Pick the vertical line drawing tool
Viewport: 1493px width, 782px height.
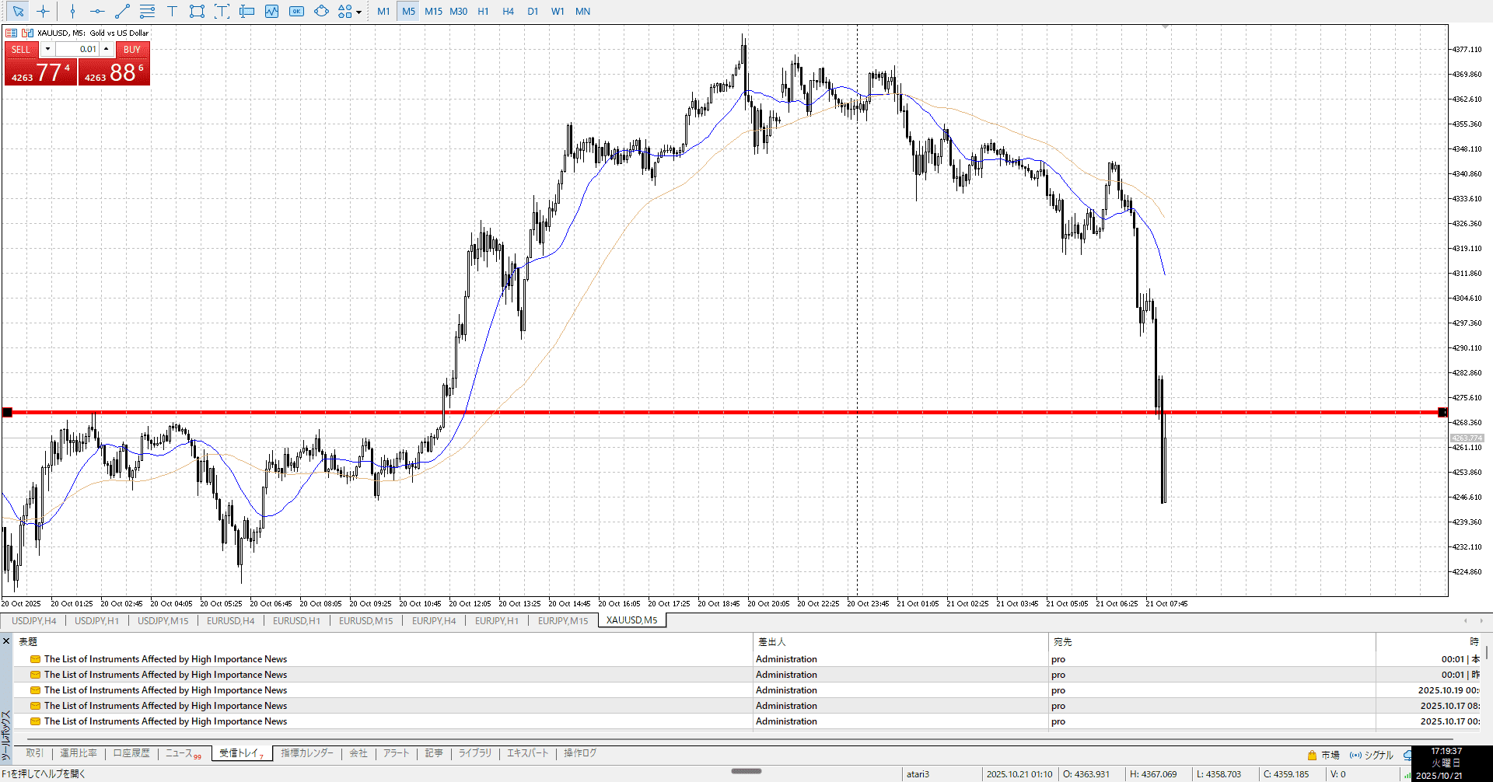coord(72,12)
